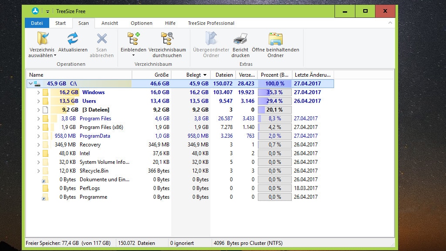446x251 pixels.
Task: Click the Verzeichnis auswählen folder icon
Action: [x=42, y=39]
